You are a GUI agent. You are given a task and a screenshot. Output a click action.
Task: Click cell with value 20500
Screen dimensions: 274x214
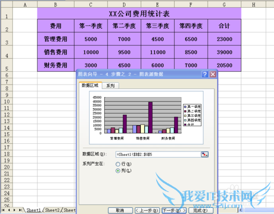(x=224, y=65)
